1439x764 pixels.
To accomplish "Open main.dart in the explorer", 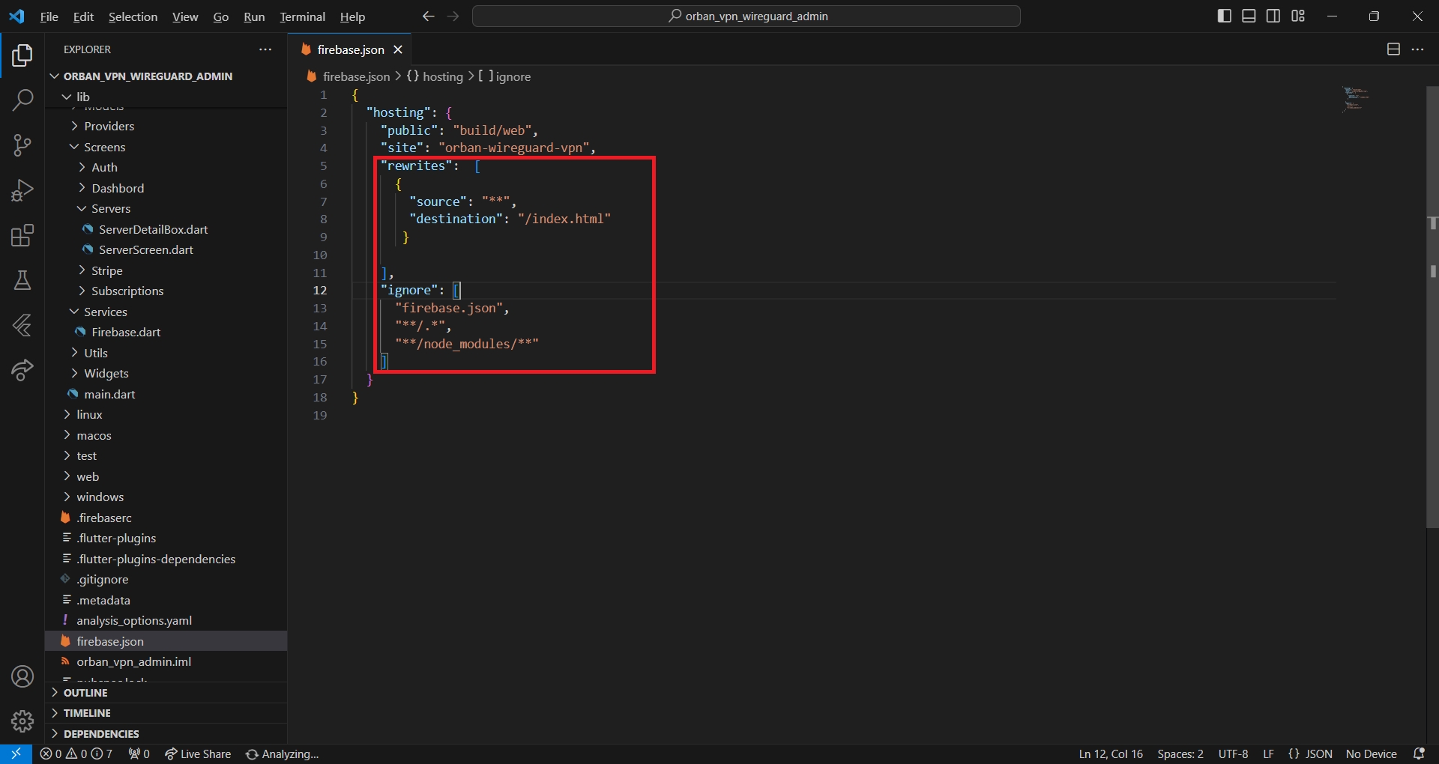I will [x=109, y=394].
